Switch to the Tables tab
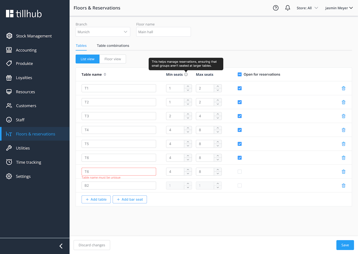This screenshot has height=254, width=358. coord(81,45)
